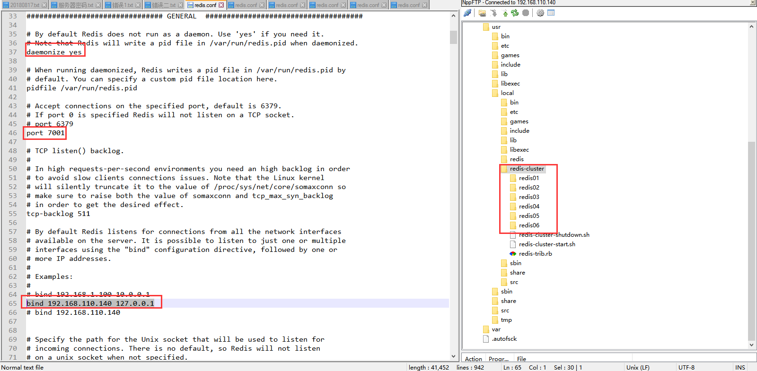Viewport: 757px width, 371px height.
Task: Click 'Unix (LF)' in status bar
Action: [x=638, y=367]
